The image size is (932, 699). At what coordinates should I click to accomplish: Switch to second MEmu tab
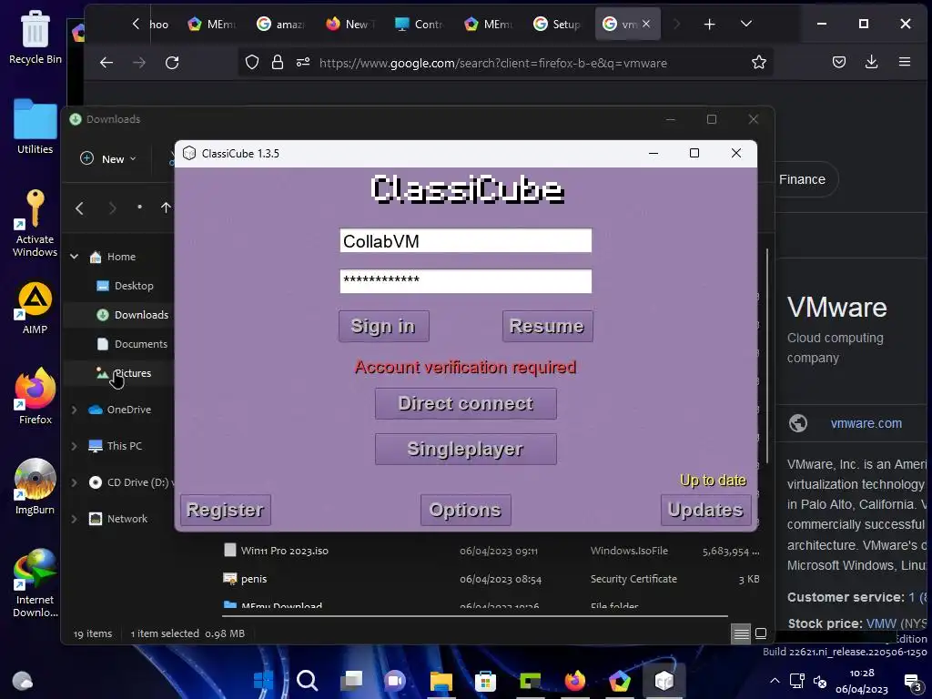tap(488, 25)
